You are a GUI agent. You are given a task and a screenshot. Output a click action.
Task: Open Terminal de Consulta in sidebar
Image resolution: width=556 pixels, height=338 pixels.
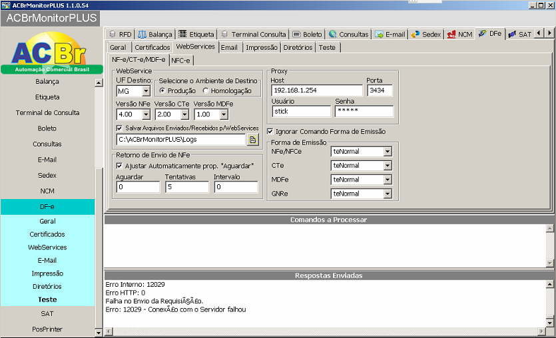click(x=47, y=112)
